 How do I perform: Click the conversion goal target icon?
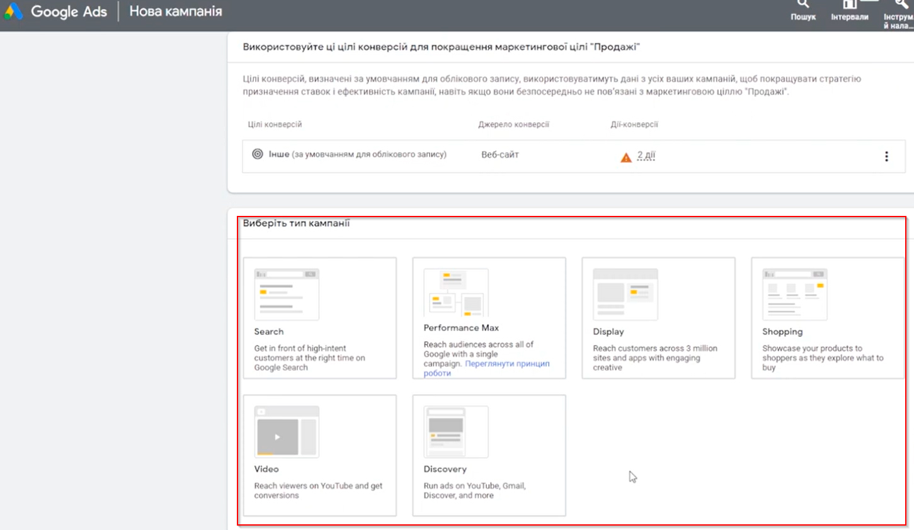(258, 154)
